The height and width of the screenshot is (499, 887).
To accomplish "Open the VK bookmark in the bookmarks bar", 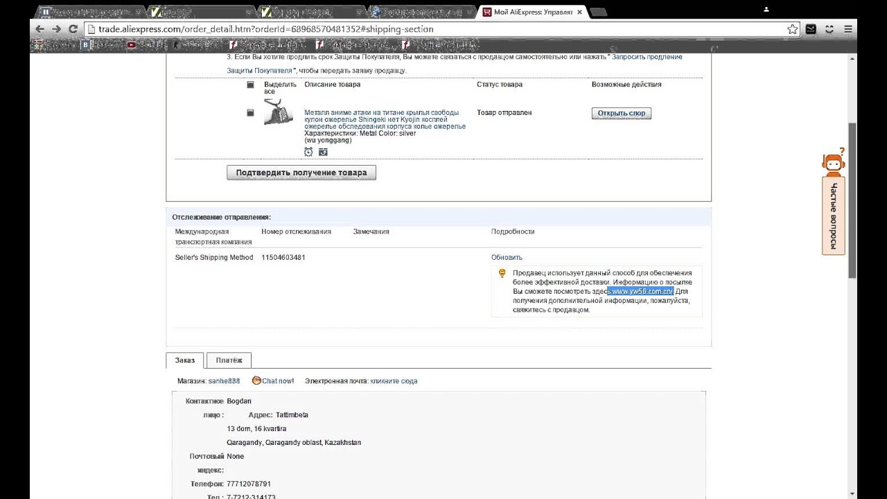I will 100,45.
